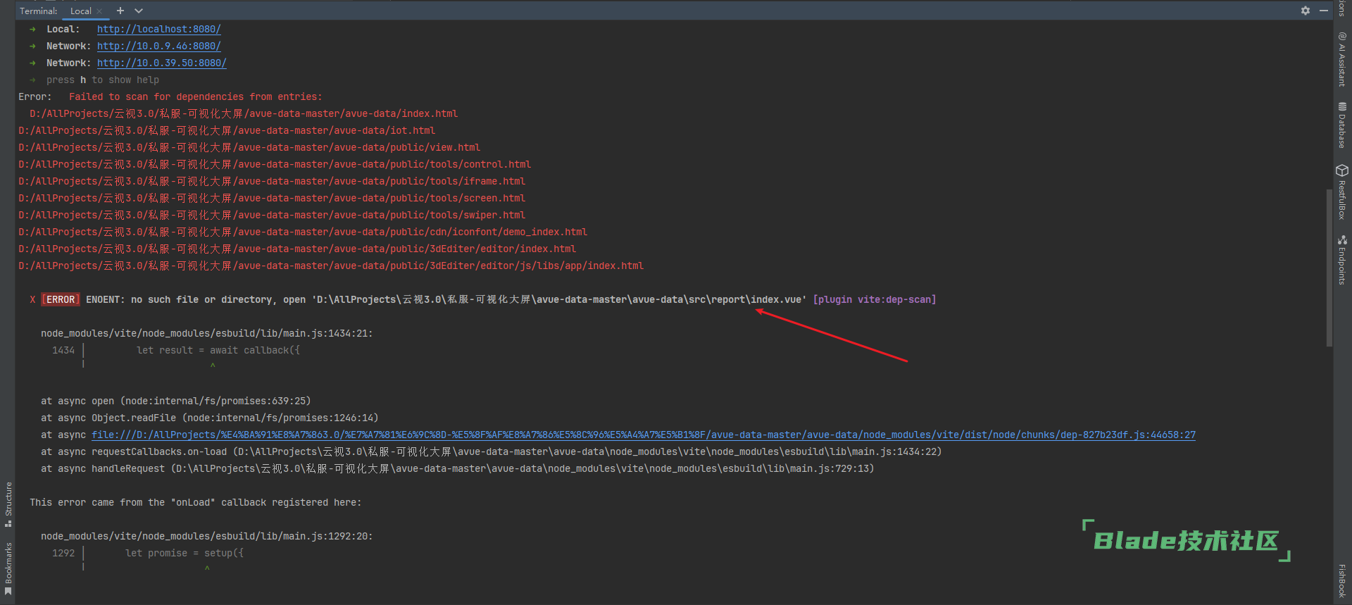Click the terminal vertical scrollbar
Viewport: 1352px width, 605px height.
1329,268
